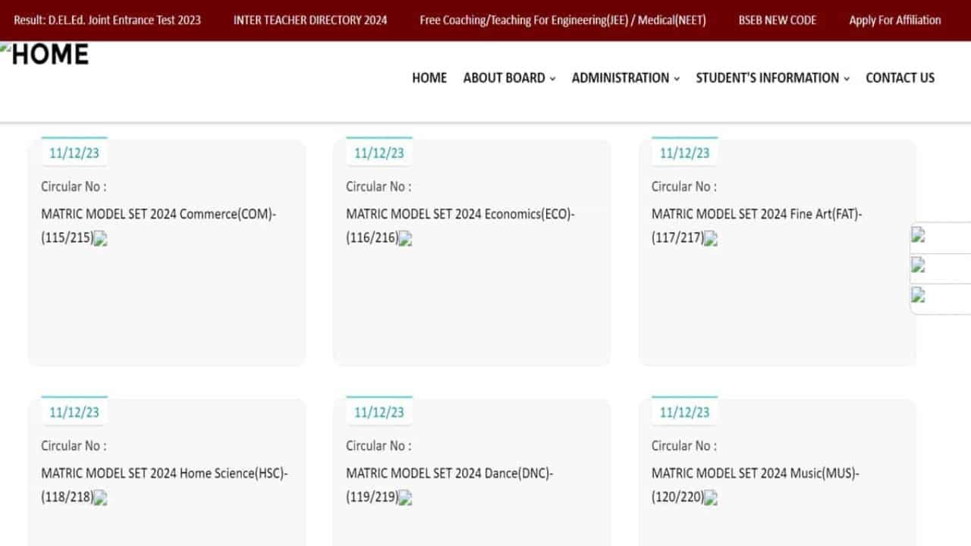This screenshot has height=546, width=971.
Task: Open the Dance(DNC) model set download icon
Action: coord(406,498)
